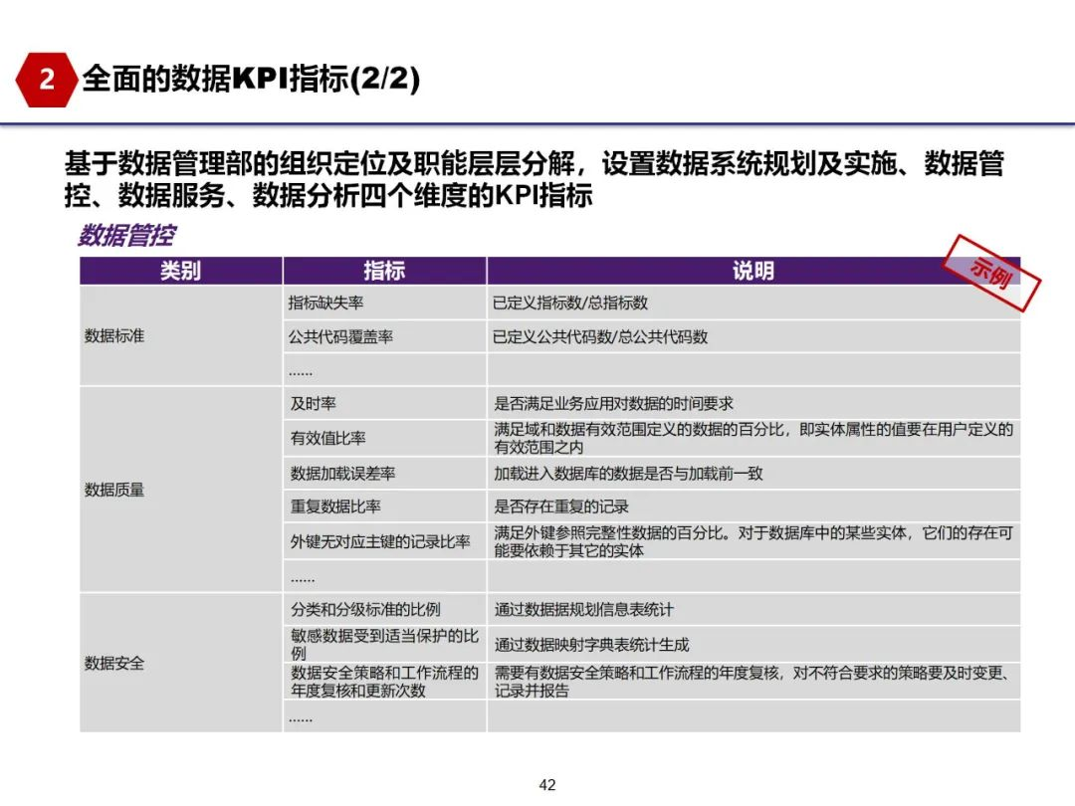Click the description starting 满足域和数据有效范围
The height and width of the screenshot is (806, 1075).
pyautogui.click(x=753, y=438)
